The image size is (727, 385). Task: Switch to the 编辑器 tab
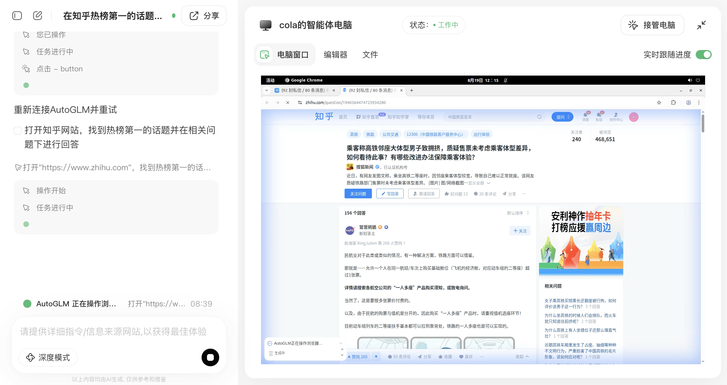click(x=335, y=55)
